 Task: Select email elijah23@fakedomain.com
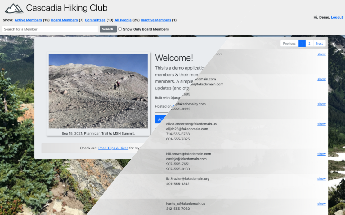click(x=187, y=129)
